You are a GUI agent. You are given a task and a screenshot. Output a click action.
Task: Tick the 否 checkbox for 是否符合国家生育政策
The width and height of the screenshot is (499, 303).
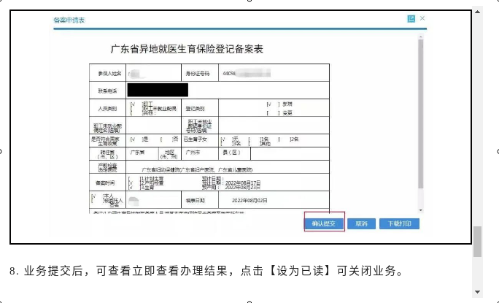pos(166,139)
